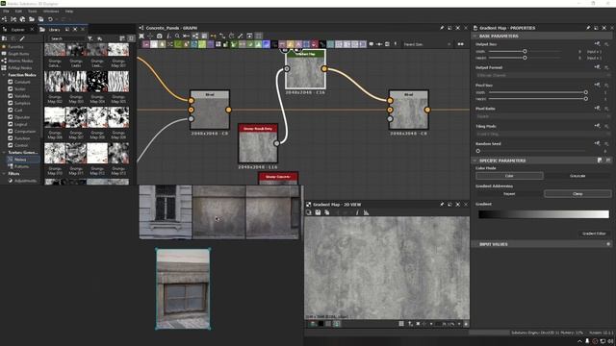Click the gradient color bar
616x346 pixels.
pyautogui.click(x=543, y=214)
